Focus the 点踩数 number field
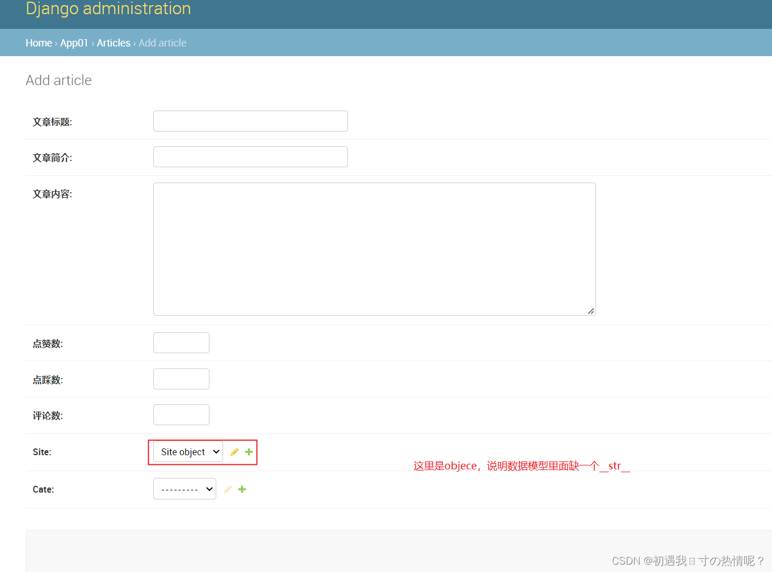Image resolution: width=772 pixels, height=572 pixels. [x=181, y=379]
